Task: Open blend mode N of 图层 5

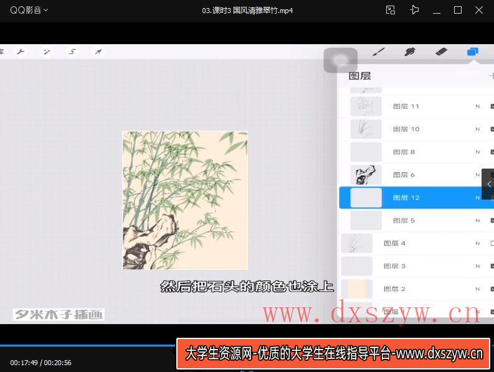Action: (478, 220)
